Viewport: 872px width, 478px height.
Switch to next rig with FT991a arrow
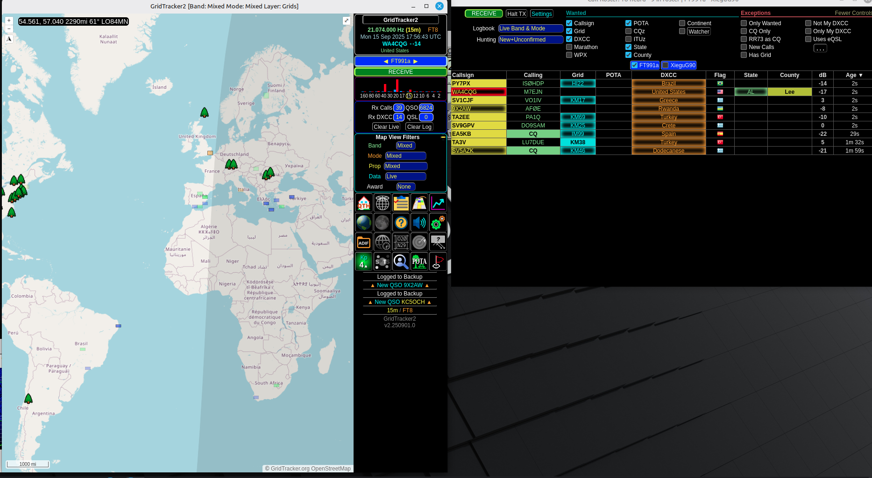415,61
